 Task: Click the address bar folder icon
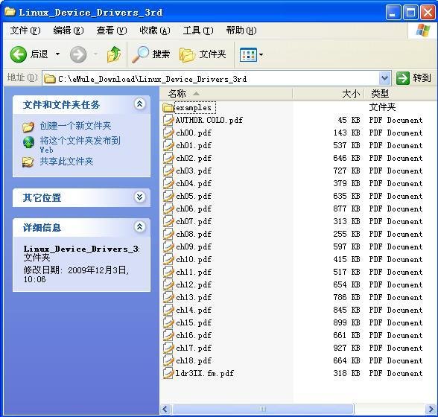click(50, 79)
